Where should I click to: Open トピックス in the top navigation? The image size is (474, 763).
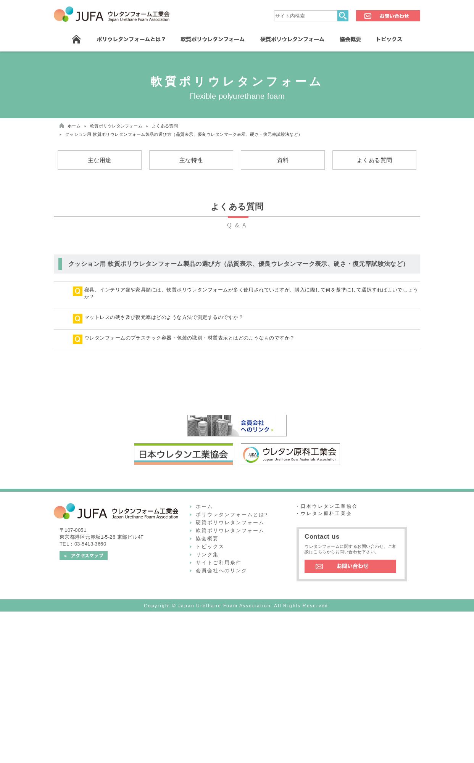(389, 39)
